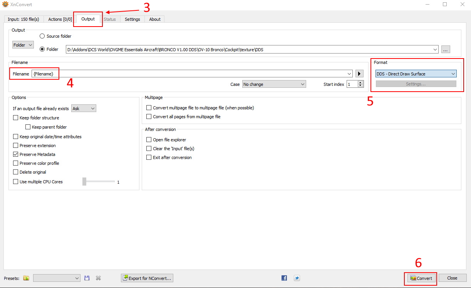Viewport: 471px width, 288px height.
Task: Check Clear the 'Input' file(s)
Action: (149, 149)
